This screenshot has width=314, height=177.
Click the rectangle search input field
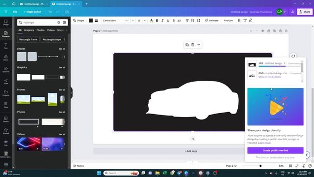(39, 23)
